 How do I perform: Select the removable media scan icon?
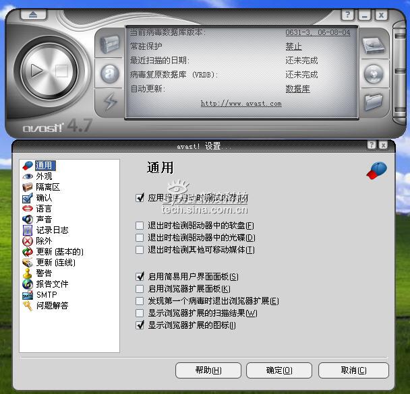click(374, 73)
